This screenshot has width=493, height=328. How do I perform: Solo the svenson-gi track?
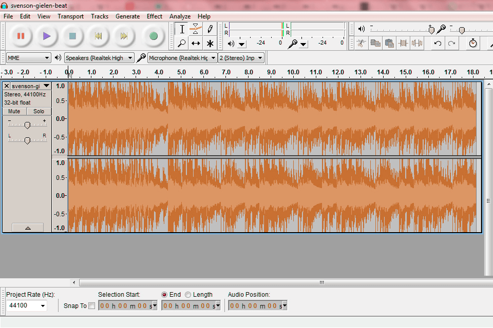(39, 111)
